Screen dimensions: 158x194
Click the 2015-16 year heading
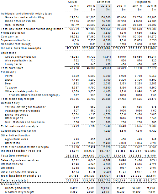click(x=152, y=6)
